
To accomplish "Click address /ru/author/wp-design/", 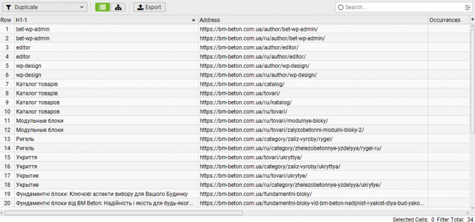I will tap(313, 75).
